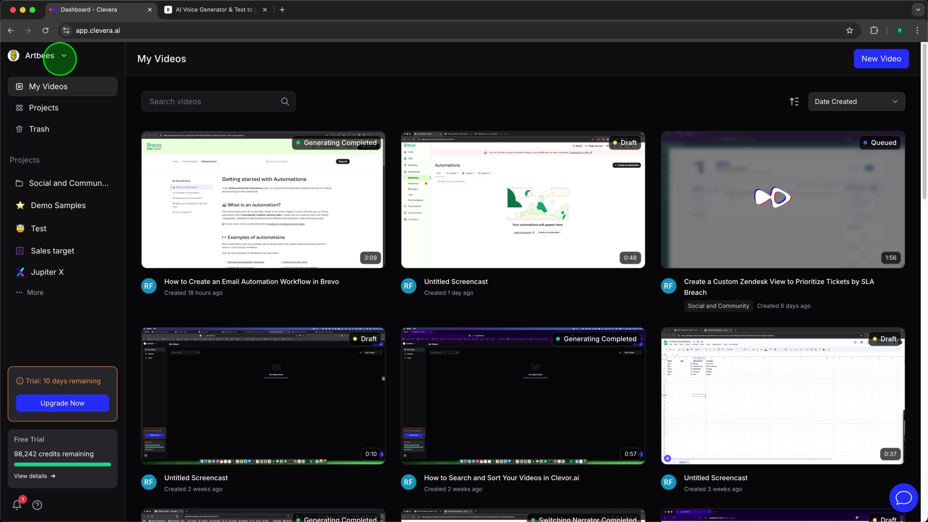Expand the Artbees workspace dropdown
928x522 pixels.
64,55
